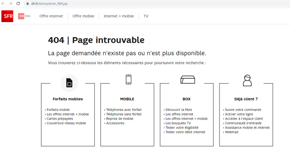Screen dimensions: 290x152
Task: Click the browser back arrow
Action: point(3,3)
